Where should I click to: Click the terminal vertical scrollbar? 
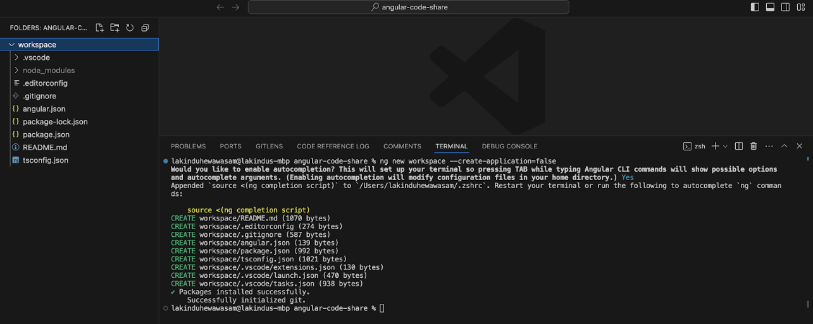(808, 303)
